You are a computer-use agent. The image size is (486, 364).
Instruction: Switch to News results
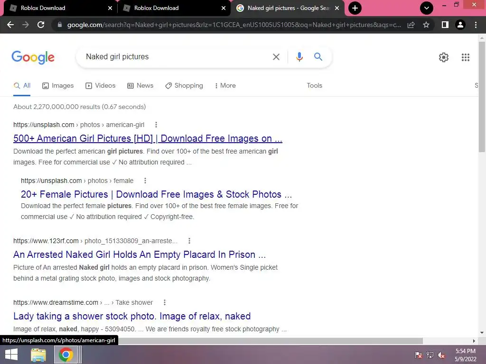click(x=140, y=86)
